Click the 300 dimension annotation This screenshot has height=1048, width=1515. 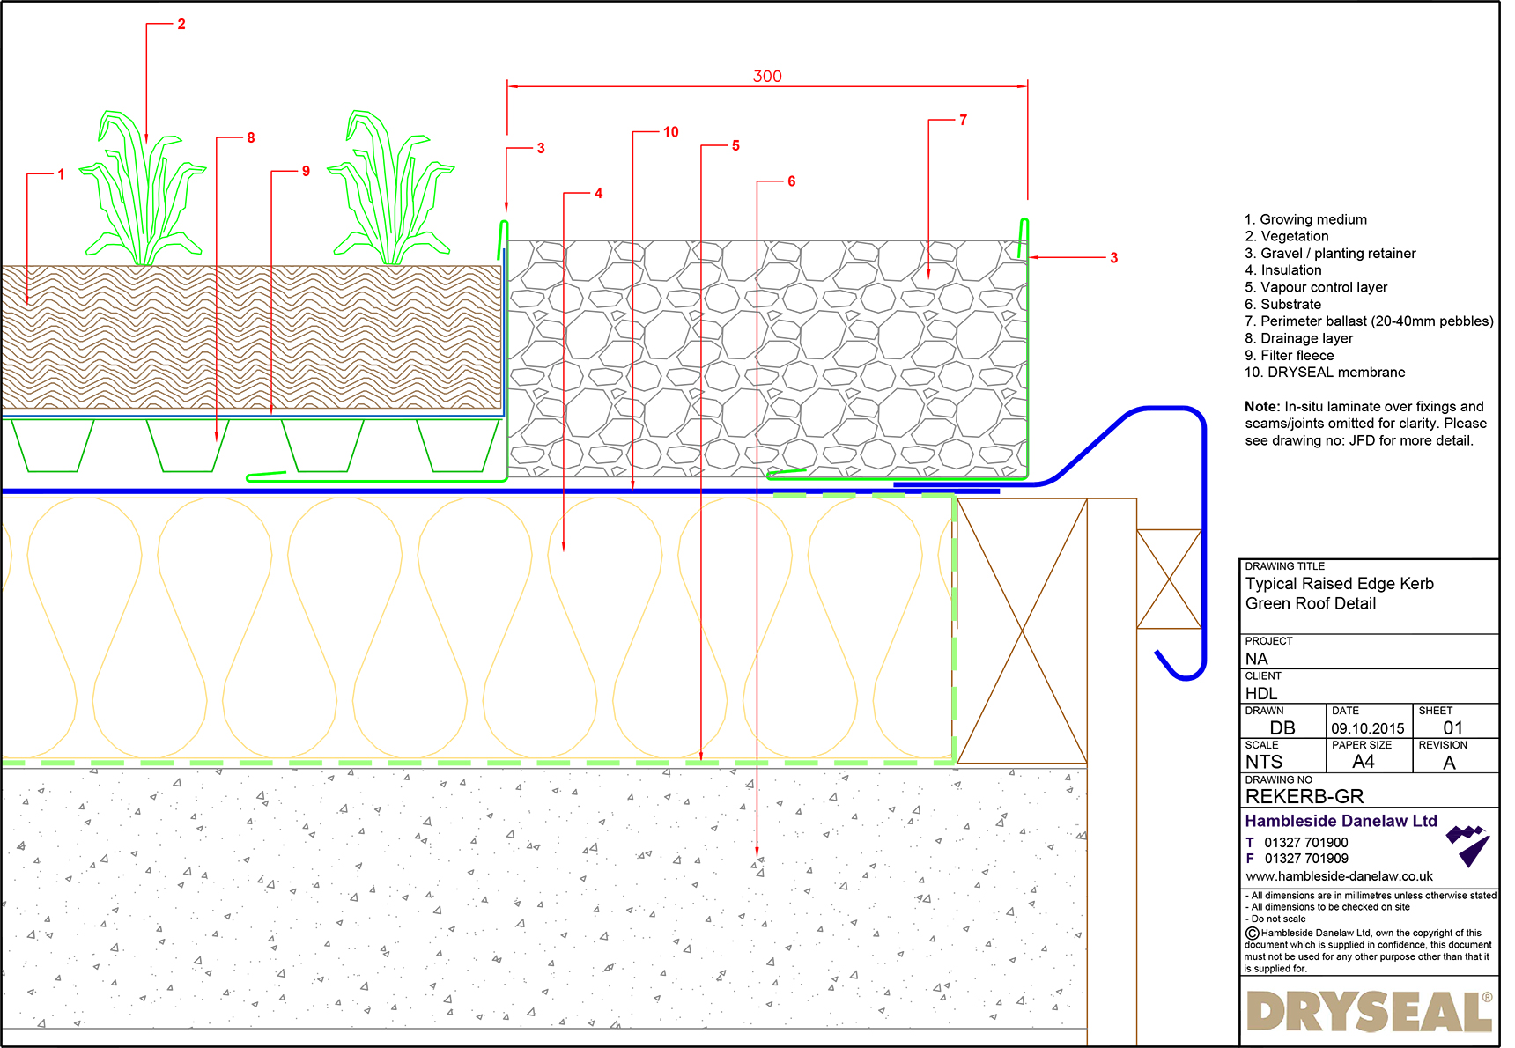[x=766, y=76]
